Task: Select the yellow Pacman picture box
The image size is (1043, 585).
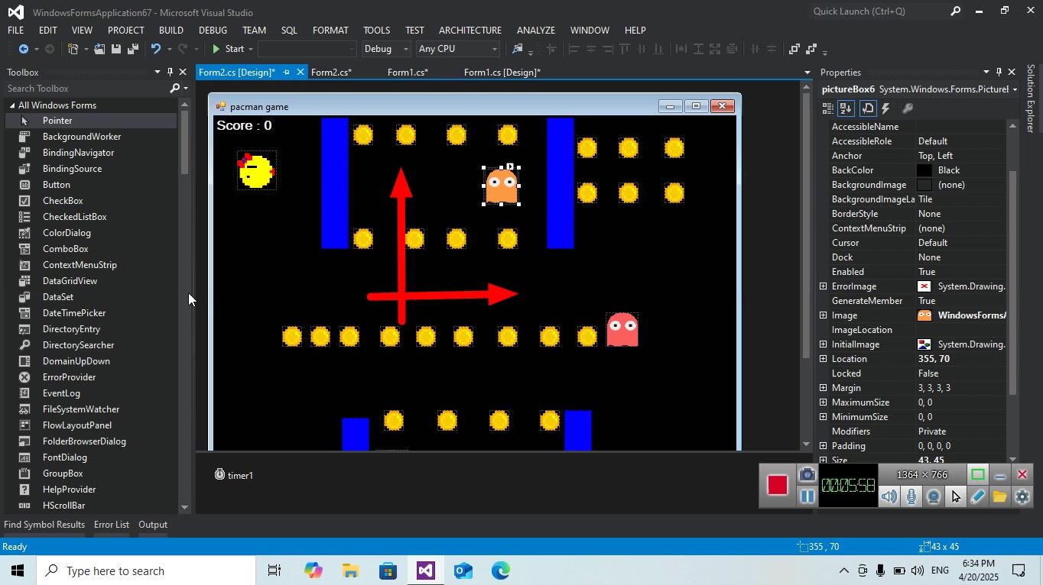Action: tap(255, 170)
